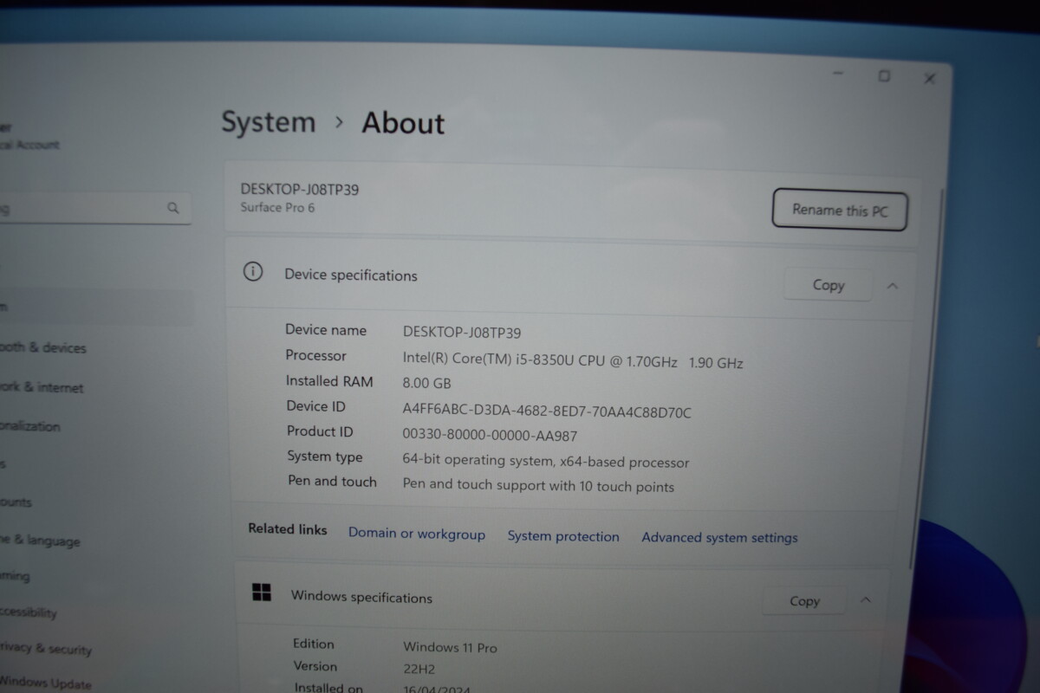The width and height of the screenshot is (1040, 693).
Task: Select the Version value 22H2
Action: (x=419, y=669)
